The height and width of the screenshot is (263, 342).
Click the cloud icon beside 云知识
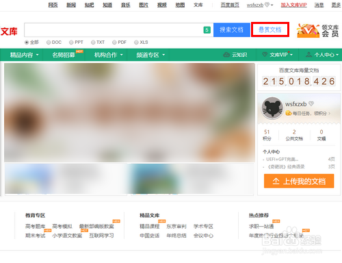pos(226,55)
